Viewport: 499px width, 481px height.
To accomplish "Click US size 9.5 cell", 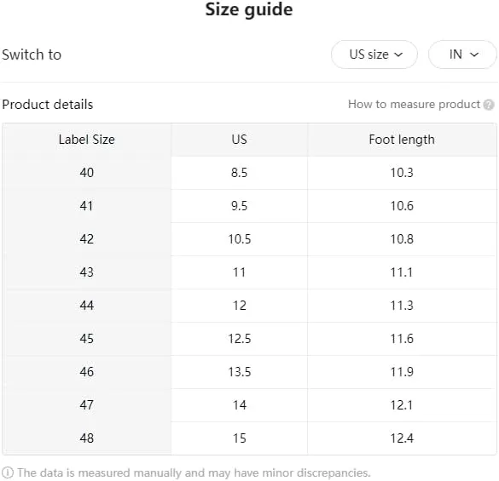I will click(240, 206).
